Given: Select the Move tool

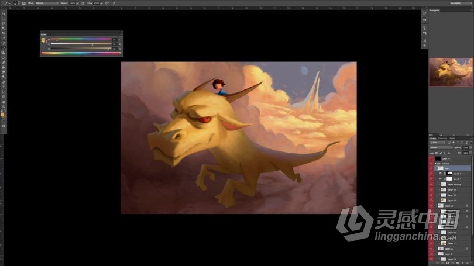Looking at the screenshot, I should coord(4,14).
